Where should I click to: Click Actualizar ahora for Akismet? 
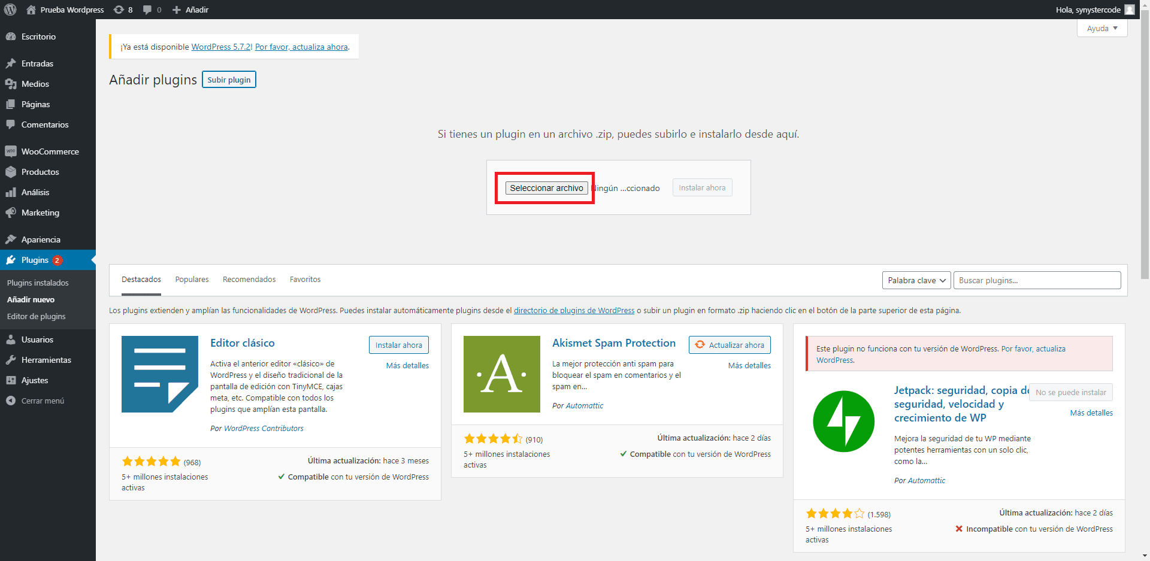[x=730, y=345]
